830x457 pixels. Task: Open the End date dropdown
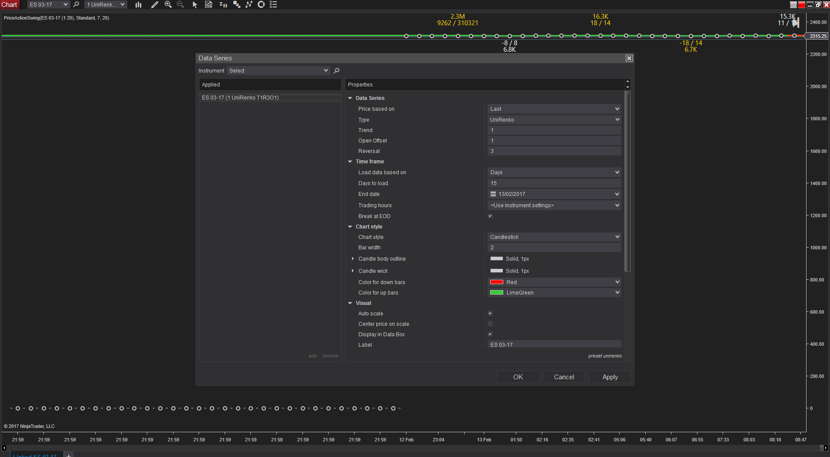click(x=617, y=194)
